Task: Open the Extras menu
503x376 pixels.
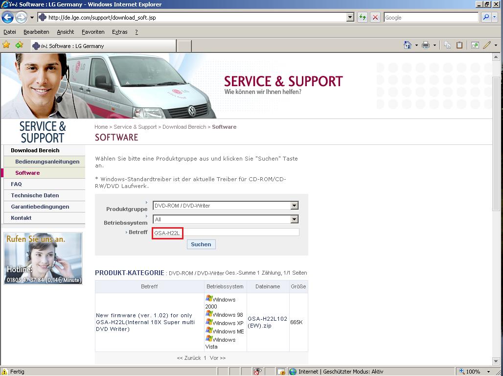Action: pos(120,32)
